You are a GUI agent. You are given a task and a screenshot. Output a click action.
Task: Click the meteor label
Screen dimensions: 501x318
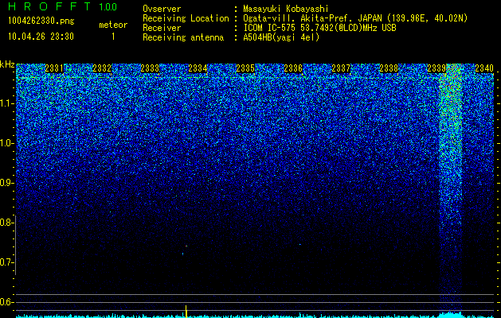click(113, 25)
